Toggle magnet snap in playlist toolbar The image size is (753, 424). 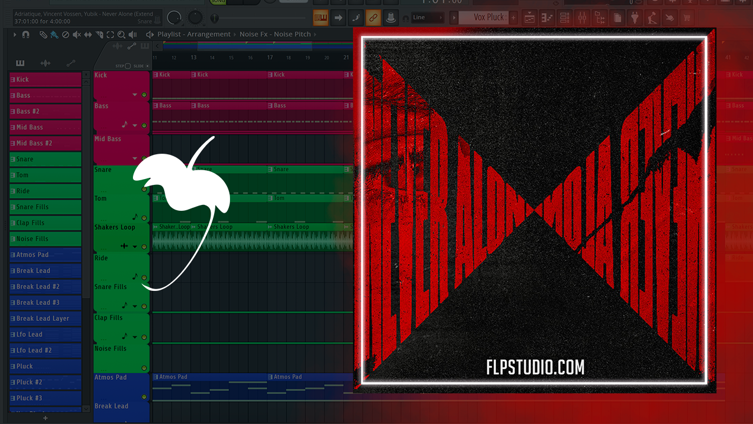tap(26, 35)
